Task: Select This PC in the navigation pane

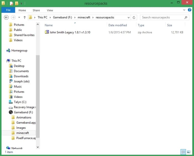Action: coord(16,61)
